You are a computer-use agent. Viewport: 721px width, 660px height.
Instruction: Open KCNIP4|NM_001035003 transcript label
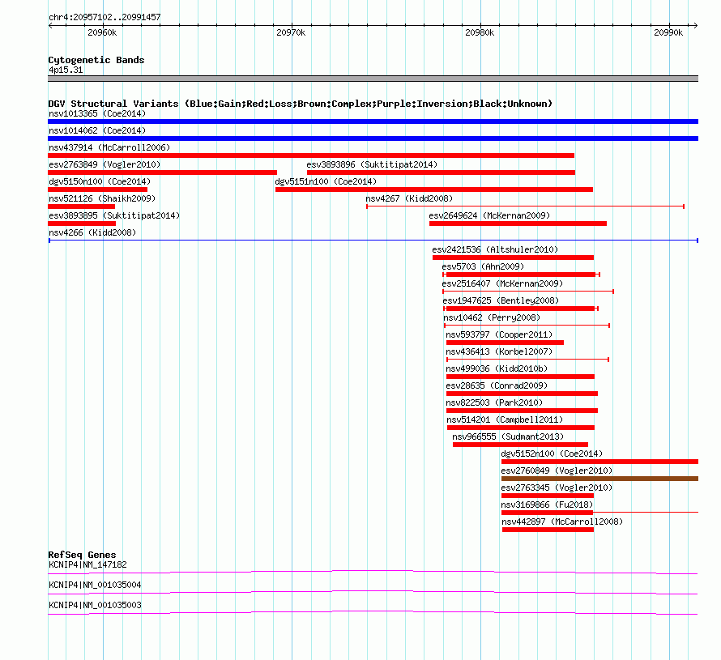pyautogui.click(x=95, y=605)
